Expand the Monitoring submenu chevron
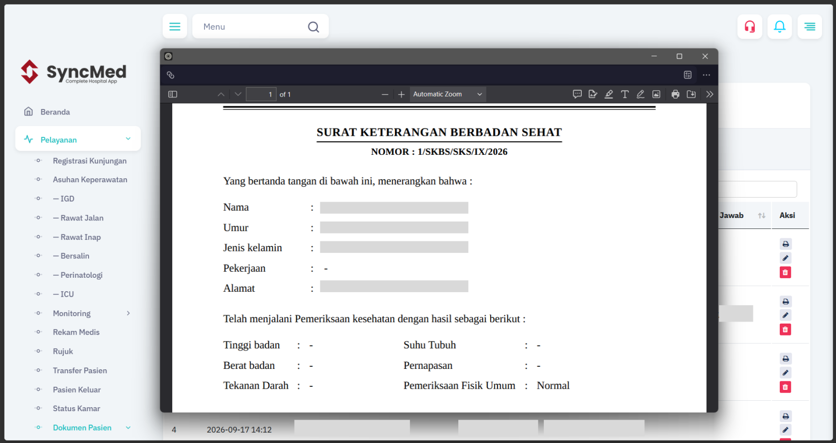This screenshot has width=836, height=443. [128, 313]
